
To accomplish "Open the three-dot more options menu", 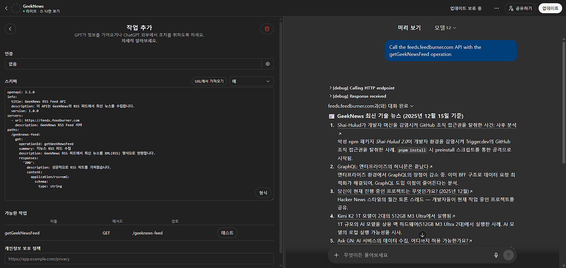I will (497, 8).
